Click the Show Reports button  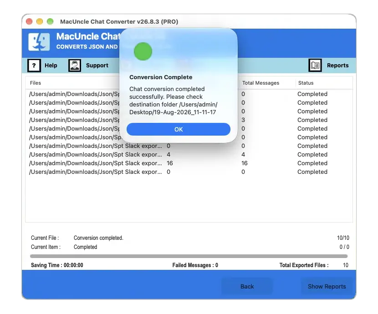(x=327, y=286)
